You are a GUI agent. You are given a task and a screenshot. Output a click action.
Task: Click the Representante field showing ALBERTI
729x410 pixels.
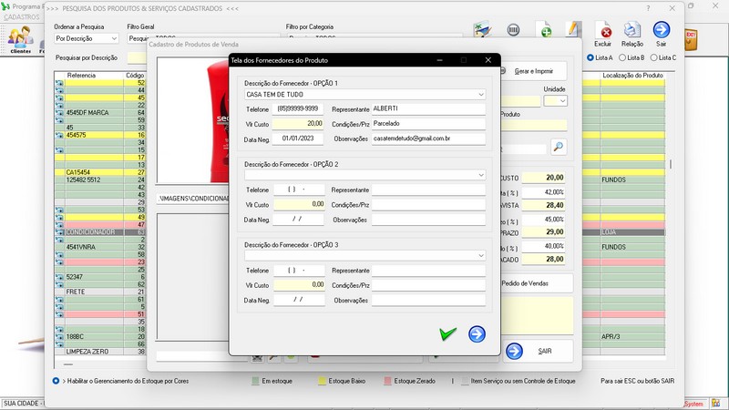point(428,108)
